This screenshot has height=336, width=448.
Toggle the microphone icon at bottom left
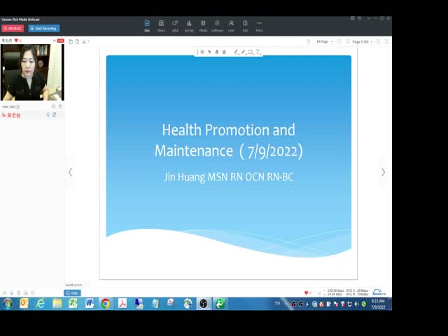pos(12,293)
